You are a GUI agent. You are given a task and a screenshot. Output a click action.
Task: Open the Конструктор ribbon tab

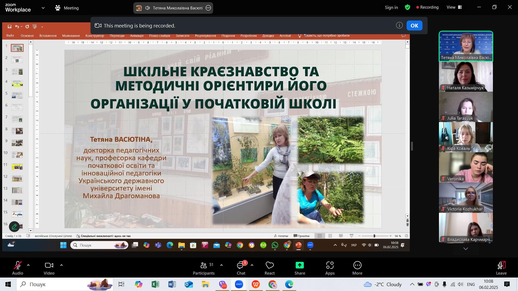tap(95, 36)
